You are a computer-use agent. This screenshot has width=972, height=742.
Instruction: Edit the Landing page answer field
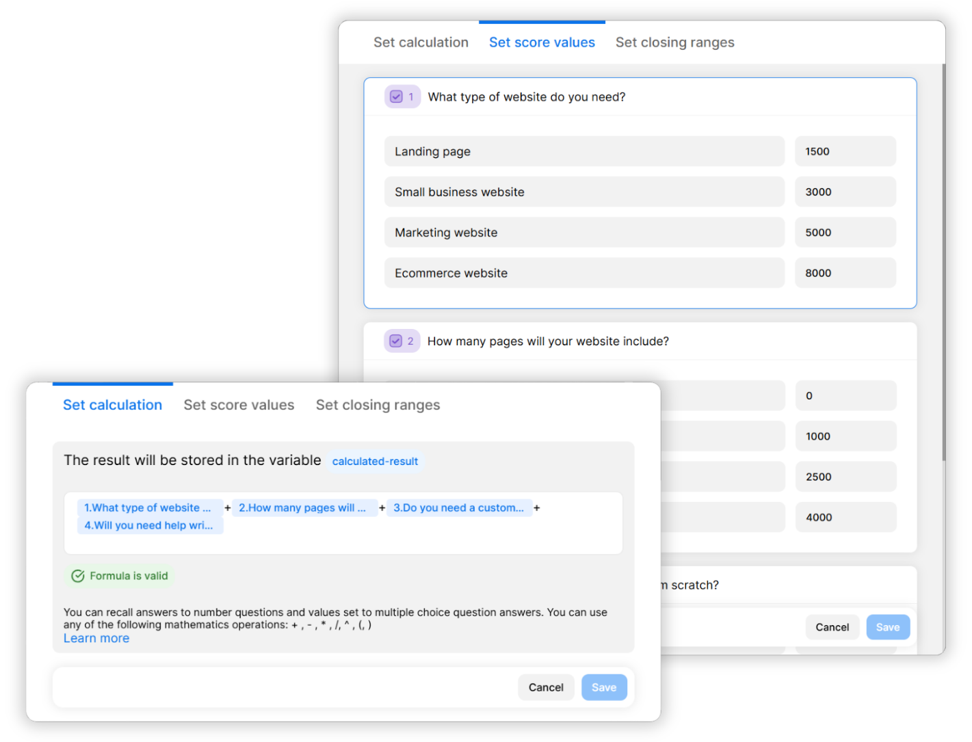tap(584, 151)
